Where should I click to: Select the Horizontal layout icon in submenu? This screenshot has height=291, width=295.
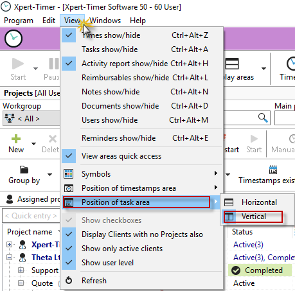229,202
